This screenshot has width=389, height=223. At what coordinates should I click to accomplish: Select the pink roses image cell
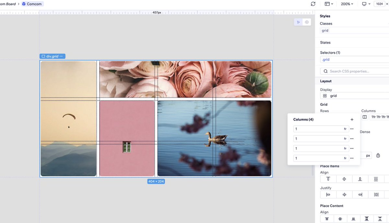click(x=185, y=79)
